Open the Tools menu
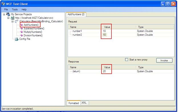This screenshot has height=112, width=178. (15, 9)
